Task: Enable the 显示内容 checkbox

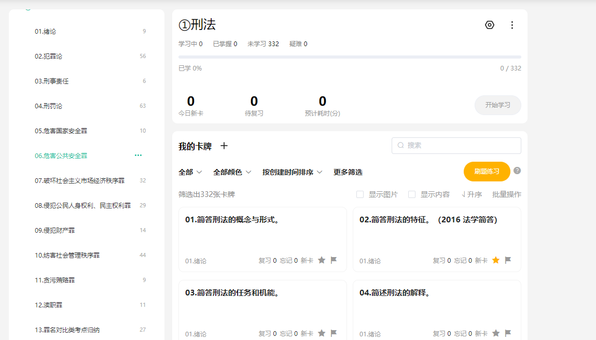Action: click(412, 194)
